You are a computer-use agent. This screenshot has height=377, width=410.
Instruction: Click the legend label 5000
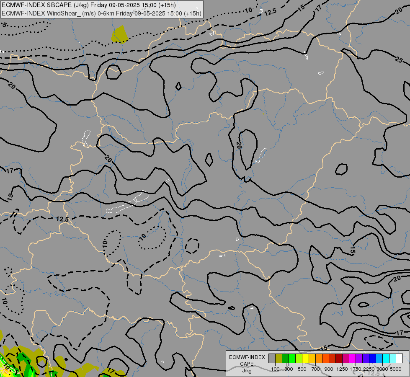tap(396, 369)
